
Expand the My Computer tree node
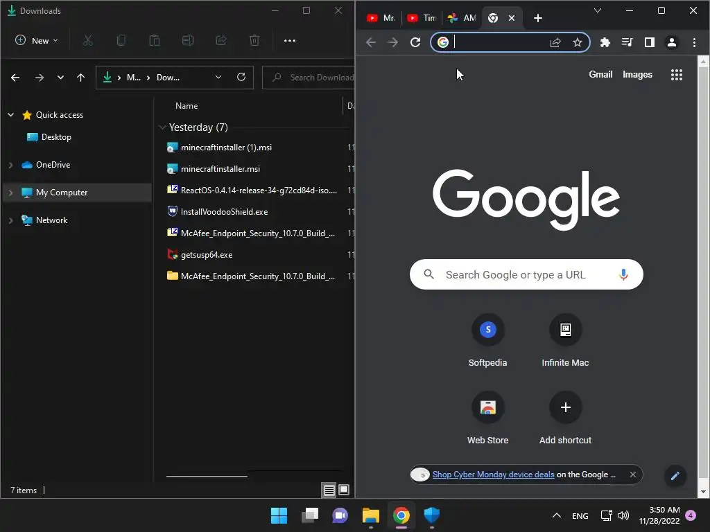pos(11,193)
